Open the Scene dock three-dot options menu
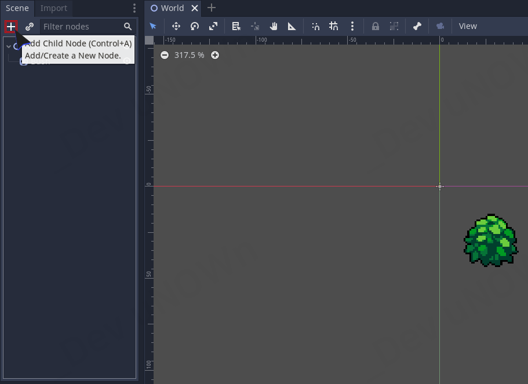Viewport: 528px width, 384px height. tap(134, 8)
